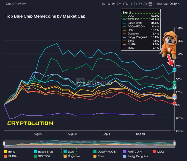Toggle Floki series in legend
The height and width of the screenshot is (161, 187).
click(x=98, y=156)
